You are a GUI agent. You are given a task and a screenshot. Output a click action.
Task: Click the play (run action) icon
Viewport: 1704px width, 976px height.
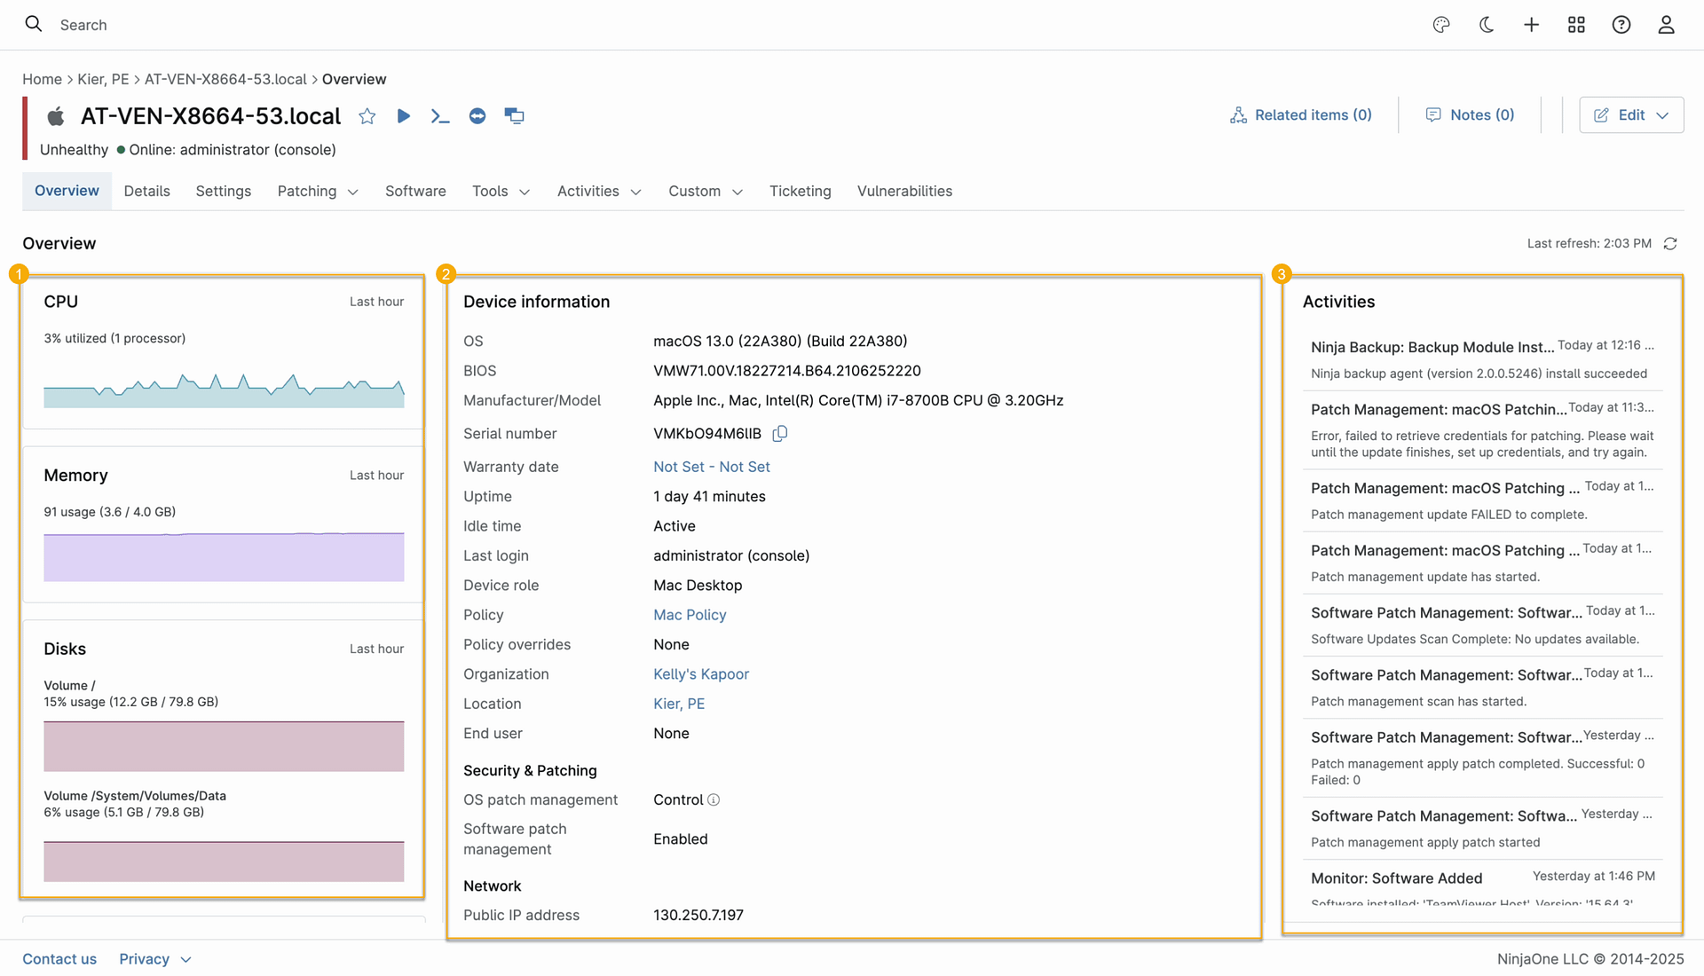pyautogui.click(x=404, y=116)
